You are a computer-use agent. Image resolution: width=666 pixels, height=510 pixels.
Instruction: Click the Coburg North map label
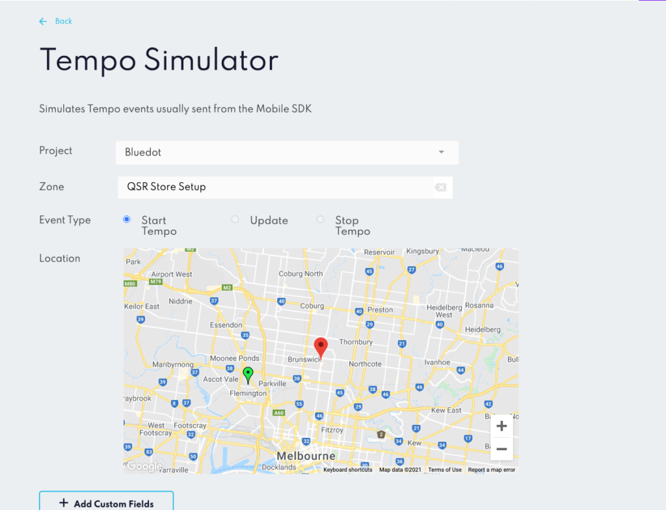point(300,274)
